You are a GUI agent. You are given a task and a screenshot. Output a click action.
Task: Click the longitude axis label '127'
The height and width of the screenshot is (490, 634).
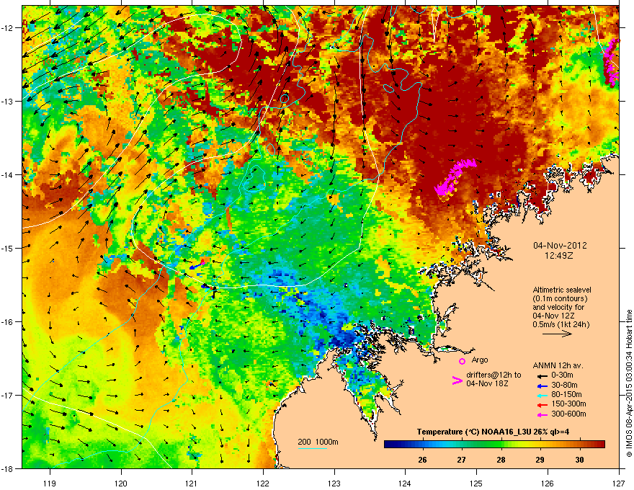coord(619,484)
